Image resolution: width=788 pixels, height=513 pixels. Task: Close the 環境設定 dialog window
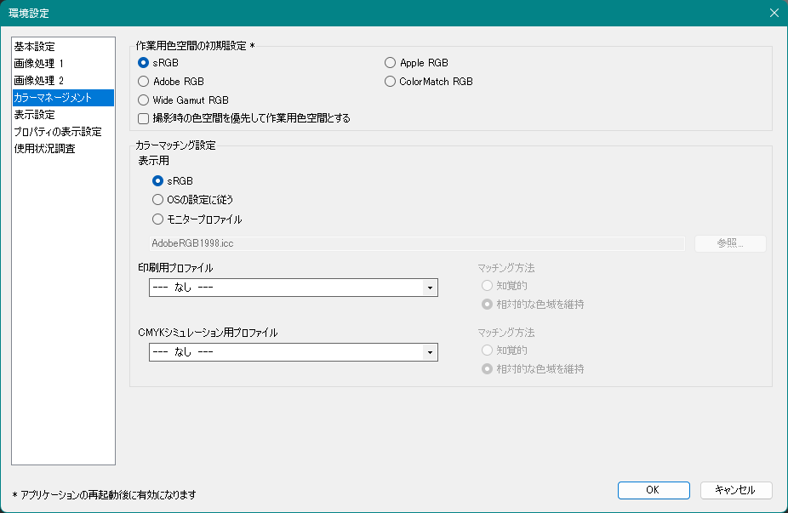click(x=774, y=13)
